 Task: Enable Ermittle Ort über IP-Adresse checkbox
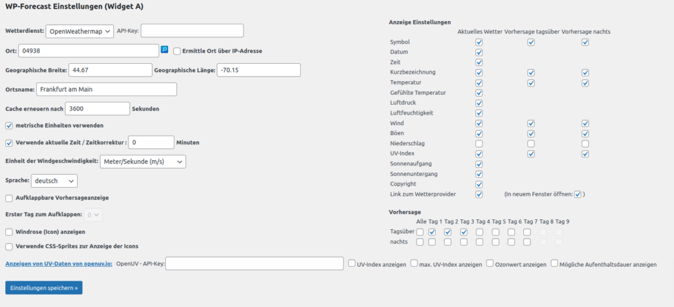176,51
